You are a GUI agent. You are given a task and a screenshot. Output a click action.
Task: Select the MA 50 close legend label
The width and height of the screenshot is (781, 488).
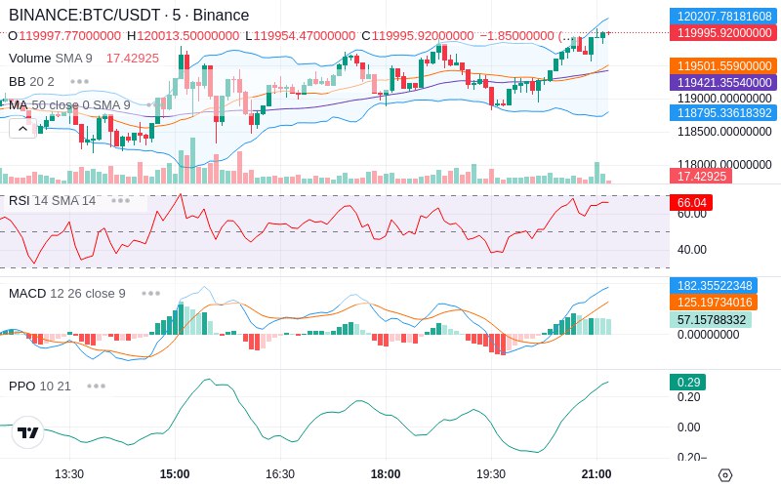tap(69, 105)
